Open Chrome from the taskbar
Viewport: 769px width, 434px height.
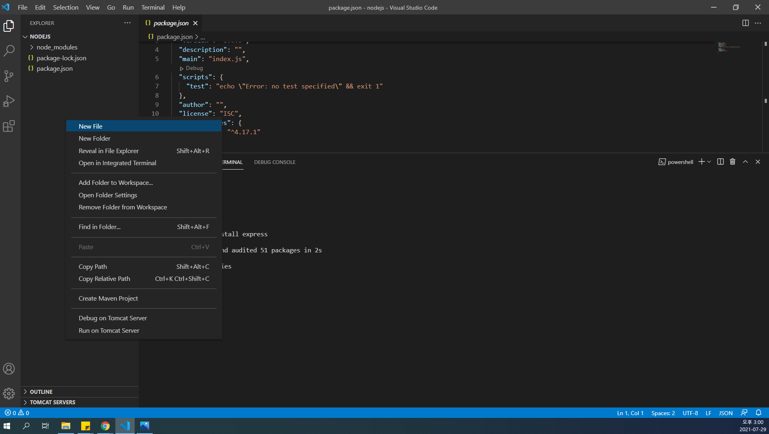105,426
